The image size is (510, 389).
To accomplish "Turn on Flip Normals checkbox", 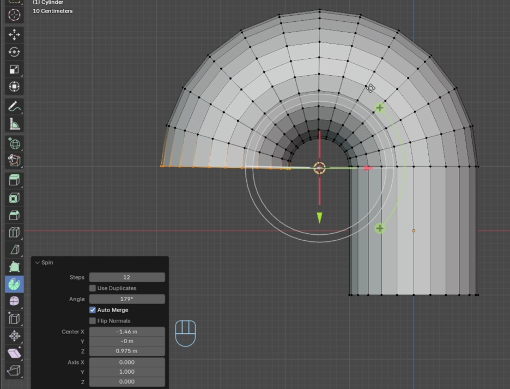I will click(93, 321).
